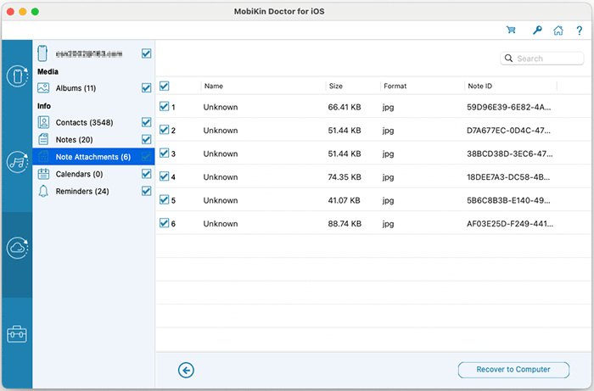Screen dimensions: 594x391
Task: Click Unknown name in row 6
Action: coord(221,224)
